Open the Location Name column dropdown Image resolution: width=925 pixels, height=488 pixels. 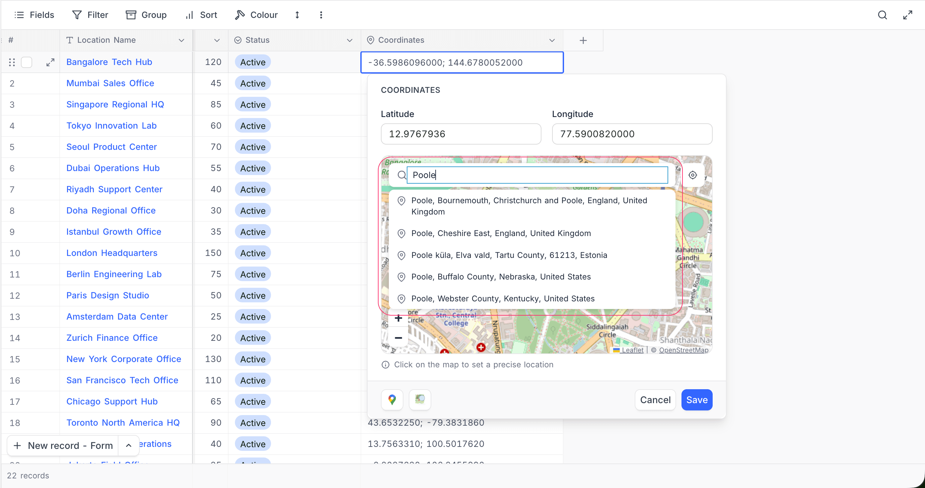(181, 40)
